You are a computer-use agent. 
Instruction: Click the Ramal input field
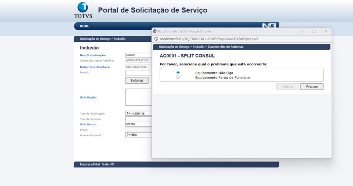[139, 73]
